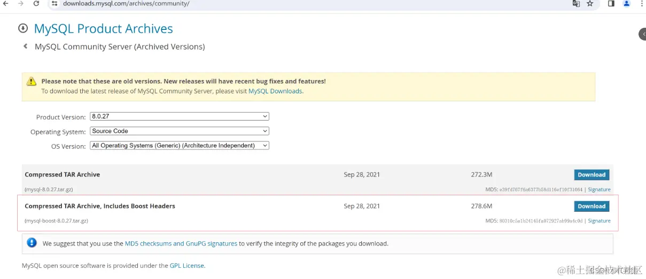
Task: Download the Compressed TAR Archive 272.3M
Action: click(x=591, y=175)
